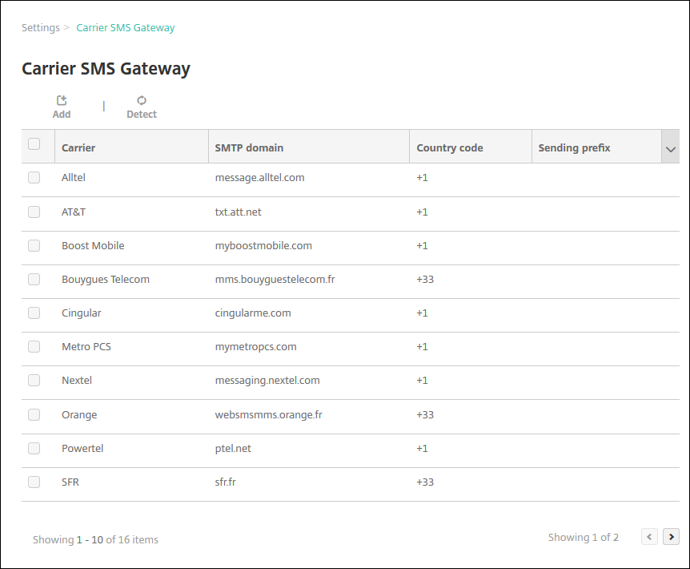Viewport: 690px width, 569px height.
Task: Enable the Metro PCS row checkbox
Action: point(34,346)
